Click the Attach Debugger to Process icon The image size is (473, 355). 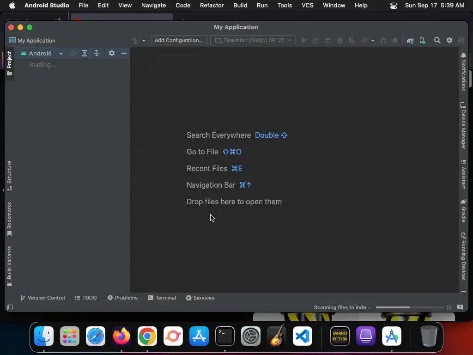click(x=383, y=41)
